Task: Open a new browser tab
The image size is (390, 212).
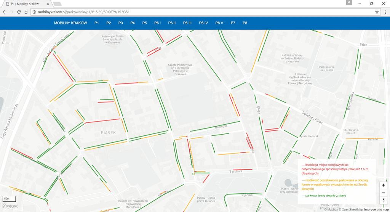Action: [x=57, y=4]
